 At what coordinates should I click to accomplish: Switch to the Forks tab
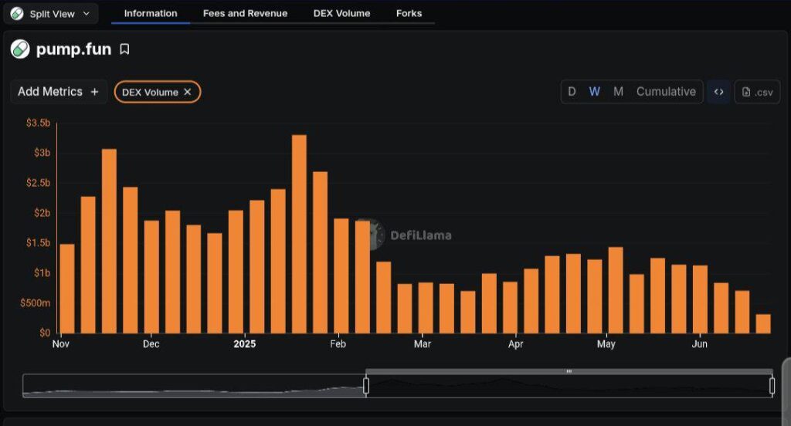[409, 13]
